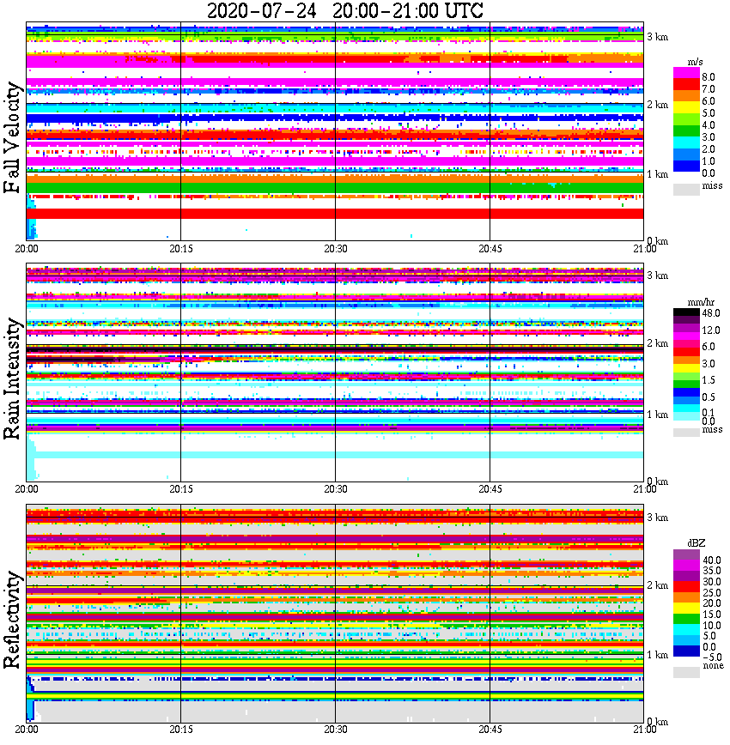Select dark blue swatch above 0.0 m/s
The width and height of the screenshot is (730, 745).
[686, 167]
